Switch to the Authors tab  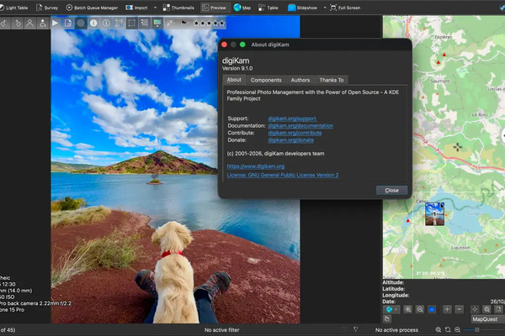click(x=300, y=80)
